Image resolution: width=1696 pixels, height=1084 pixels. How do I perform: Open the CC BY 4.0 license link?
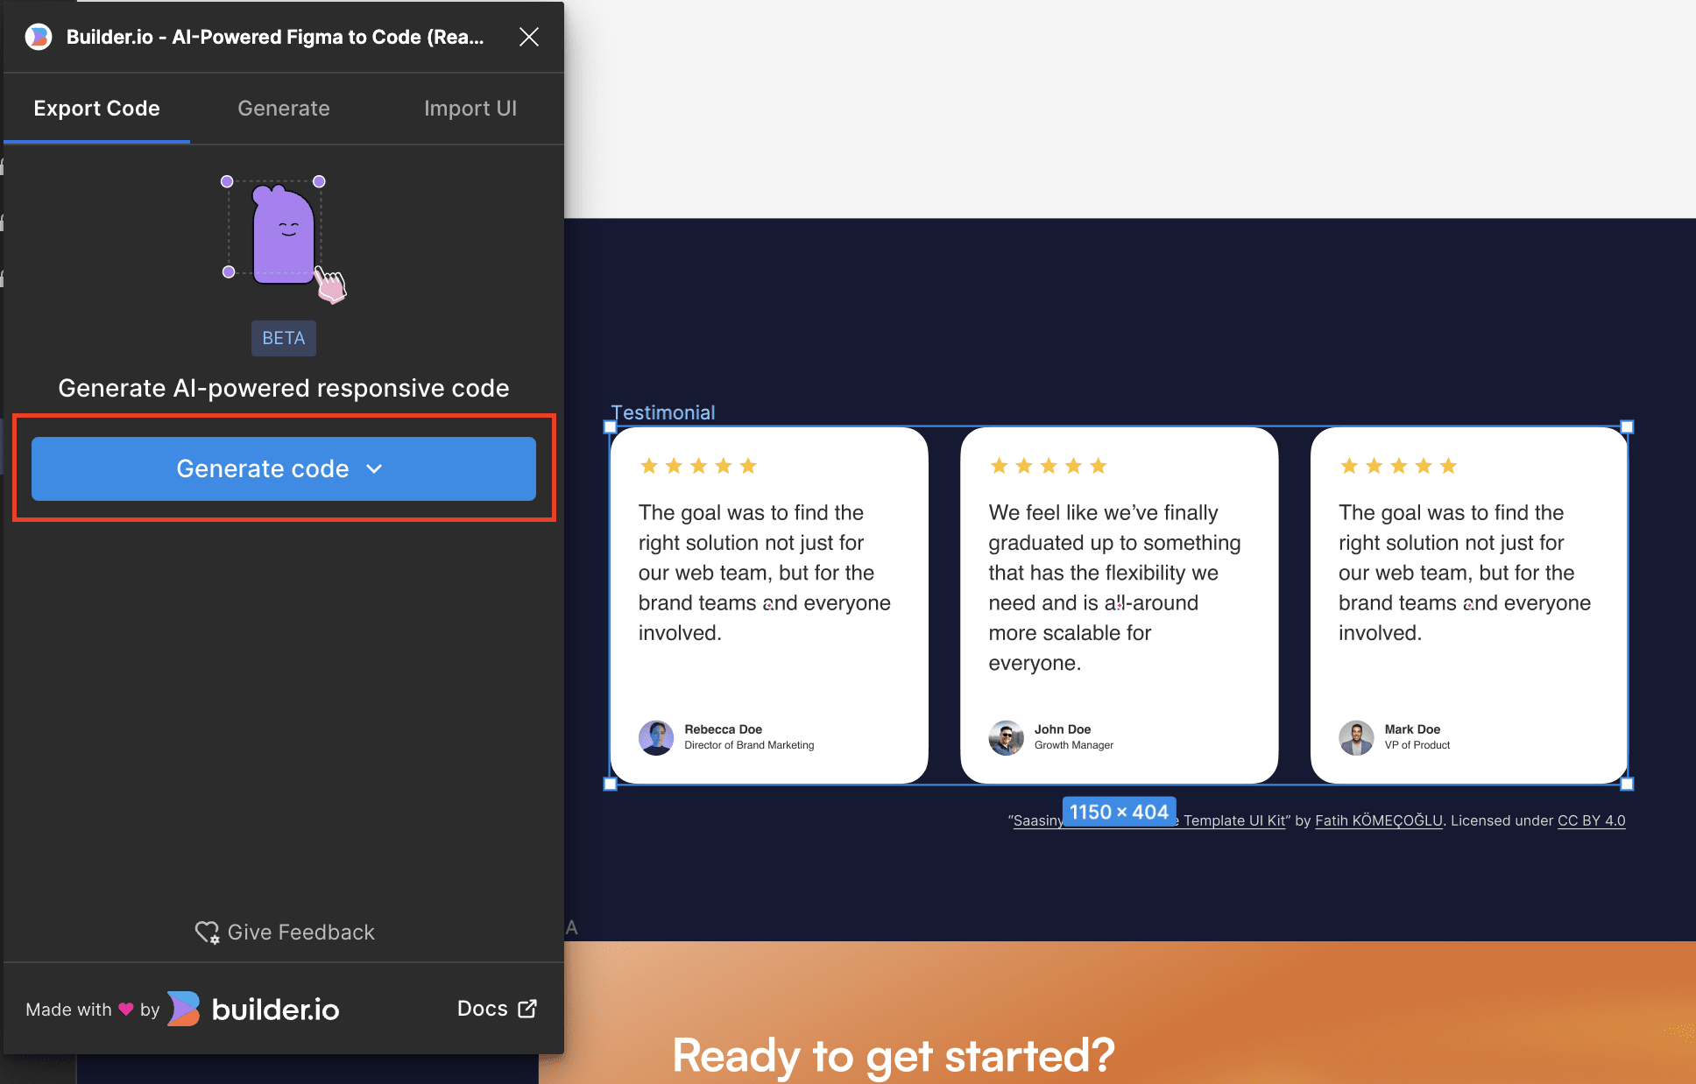point(1591,820)
